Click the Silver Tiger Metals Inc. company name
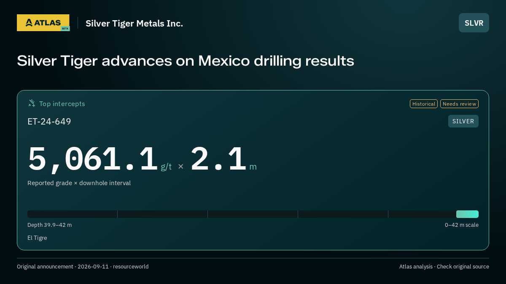 click(134, 23)
